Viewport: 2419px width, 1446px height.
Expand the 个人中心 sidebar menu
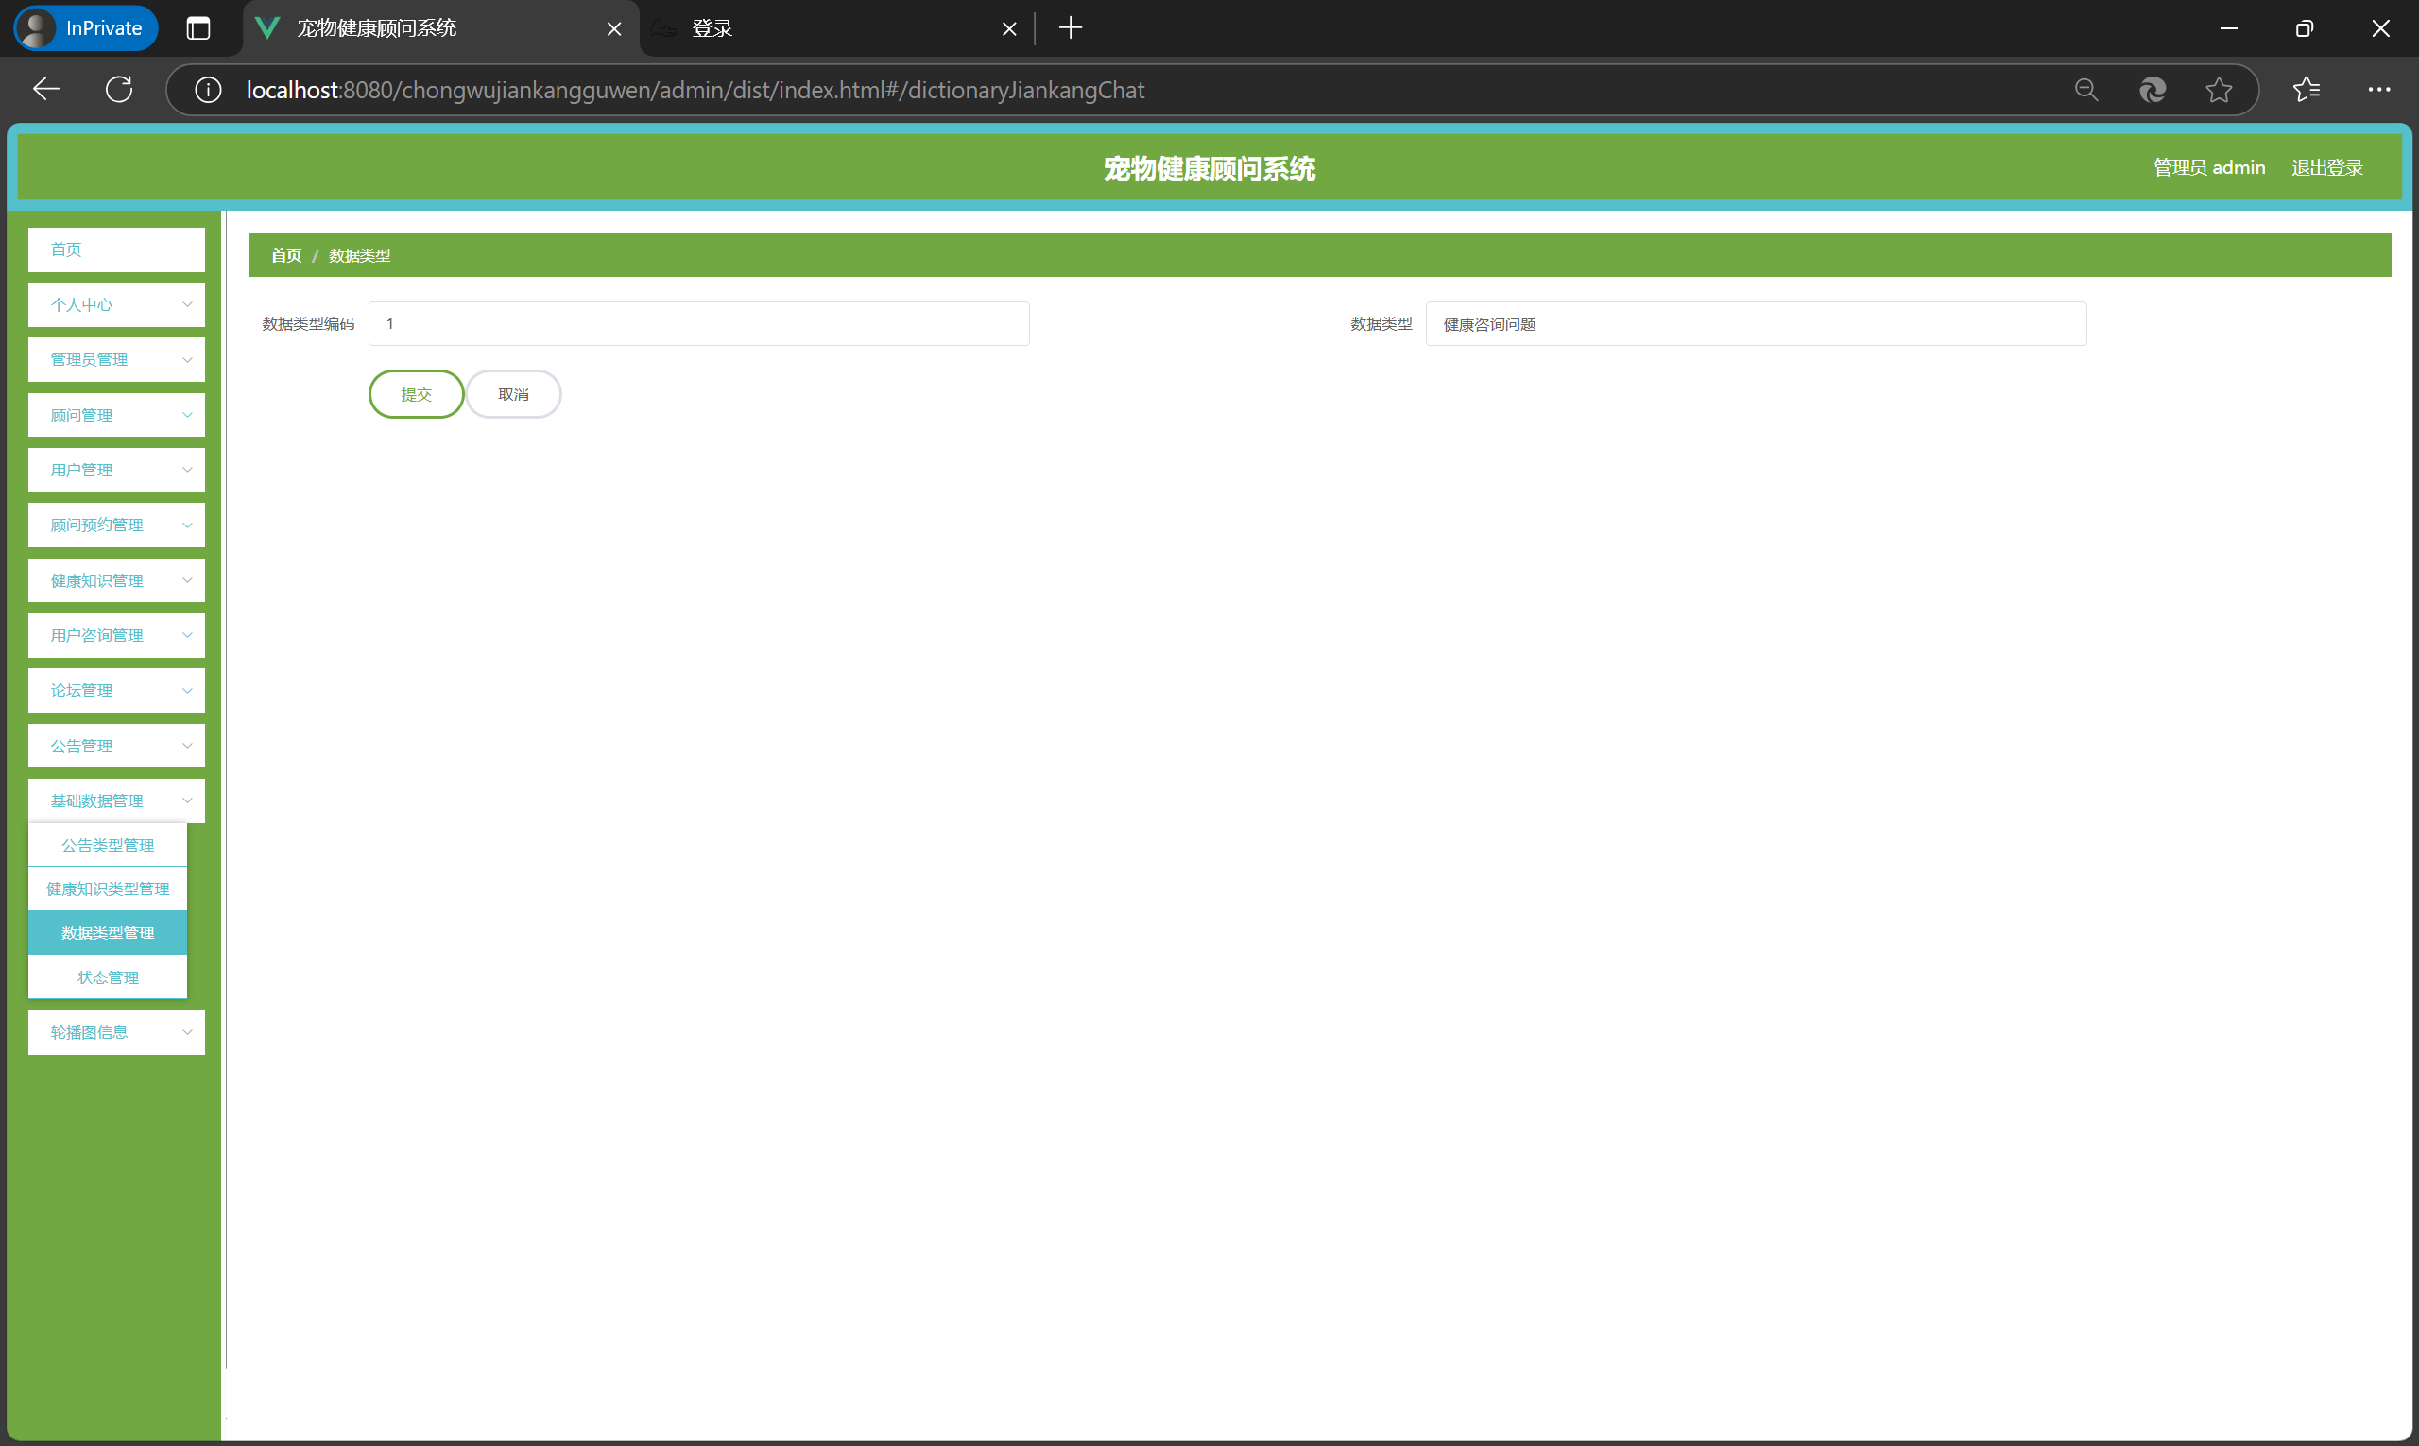[x=116, y=305]
